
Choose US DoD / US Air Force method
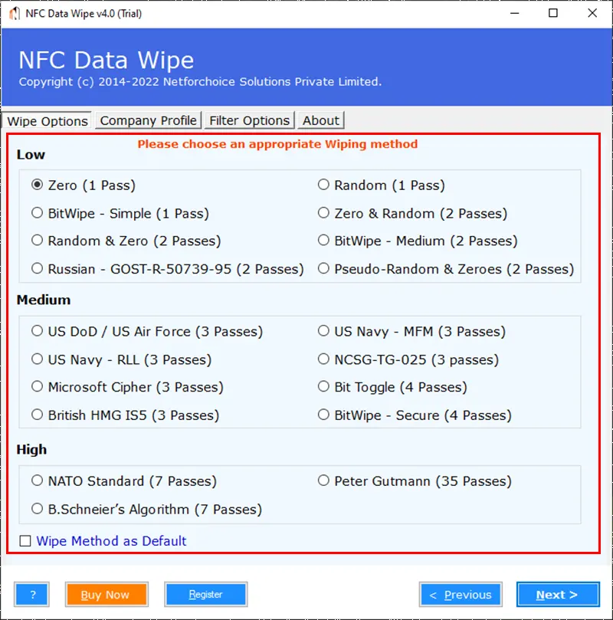[x=36, y=330]
